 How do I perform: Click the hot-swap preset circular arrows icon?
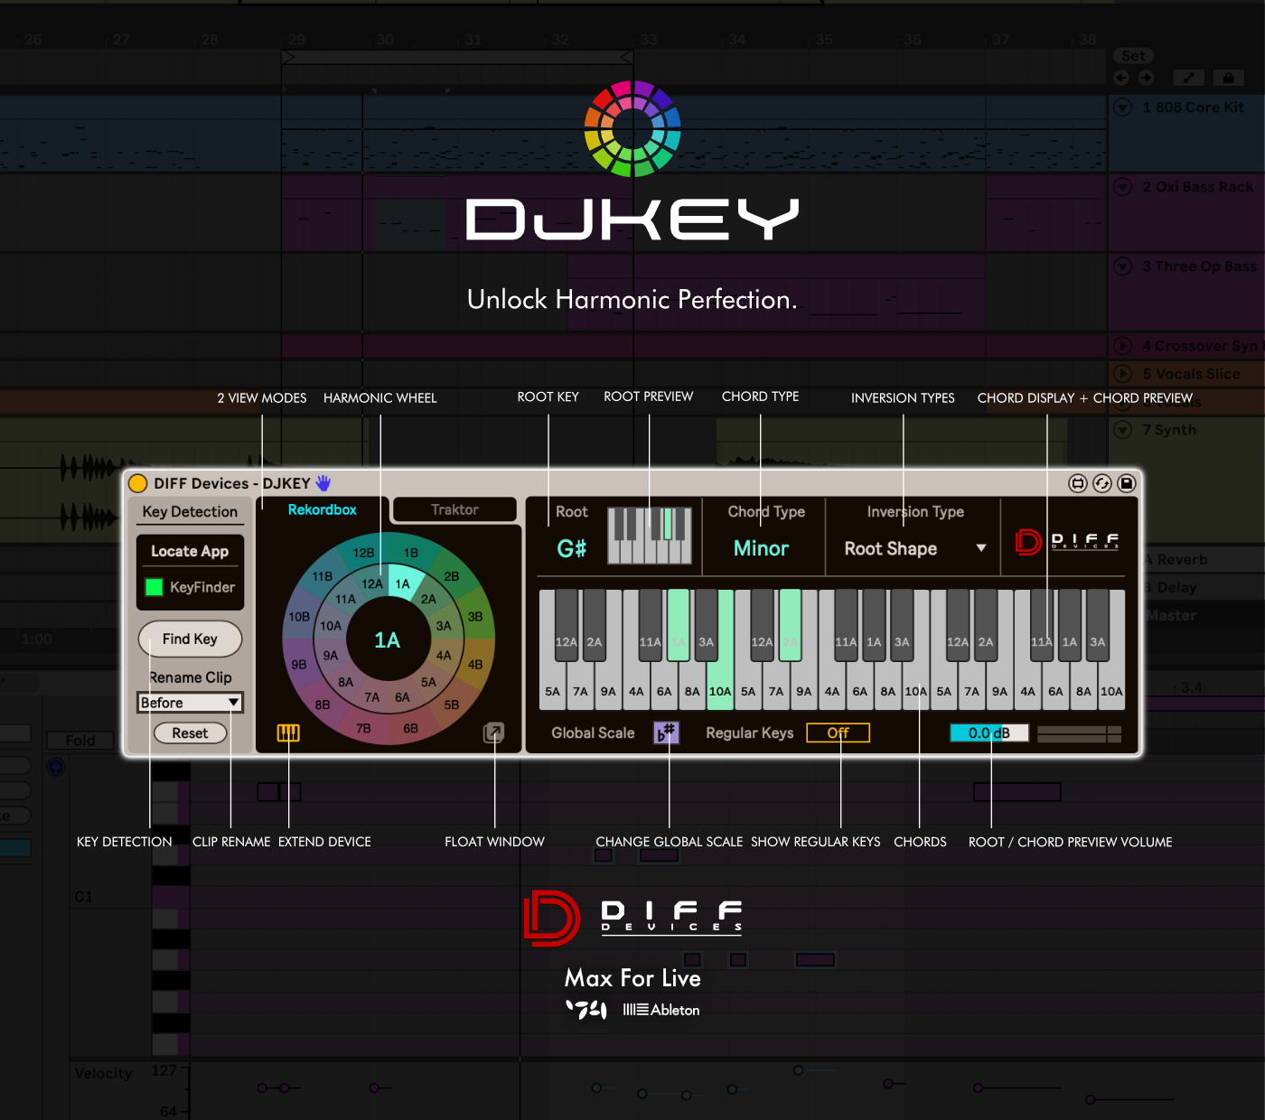tap(1102, 483)
